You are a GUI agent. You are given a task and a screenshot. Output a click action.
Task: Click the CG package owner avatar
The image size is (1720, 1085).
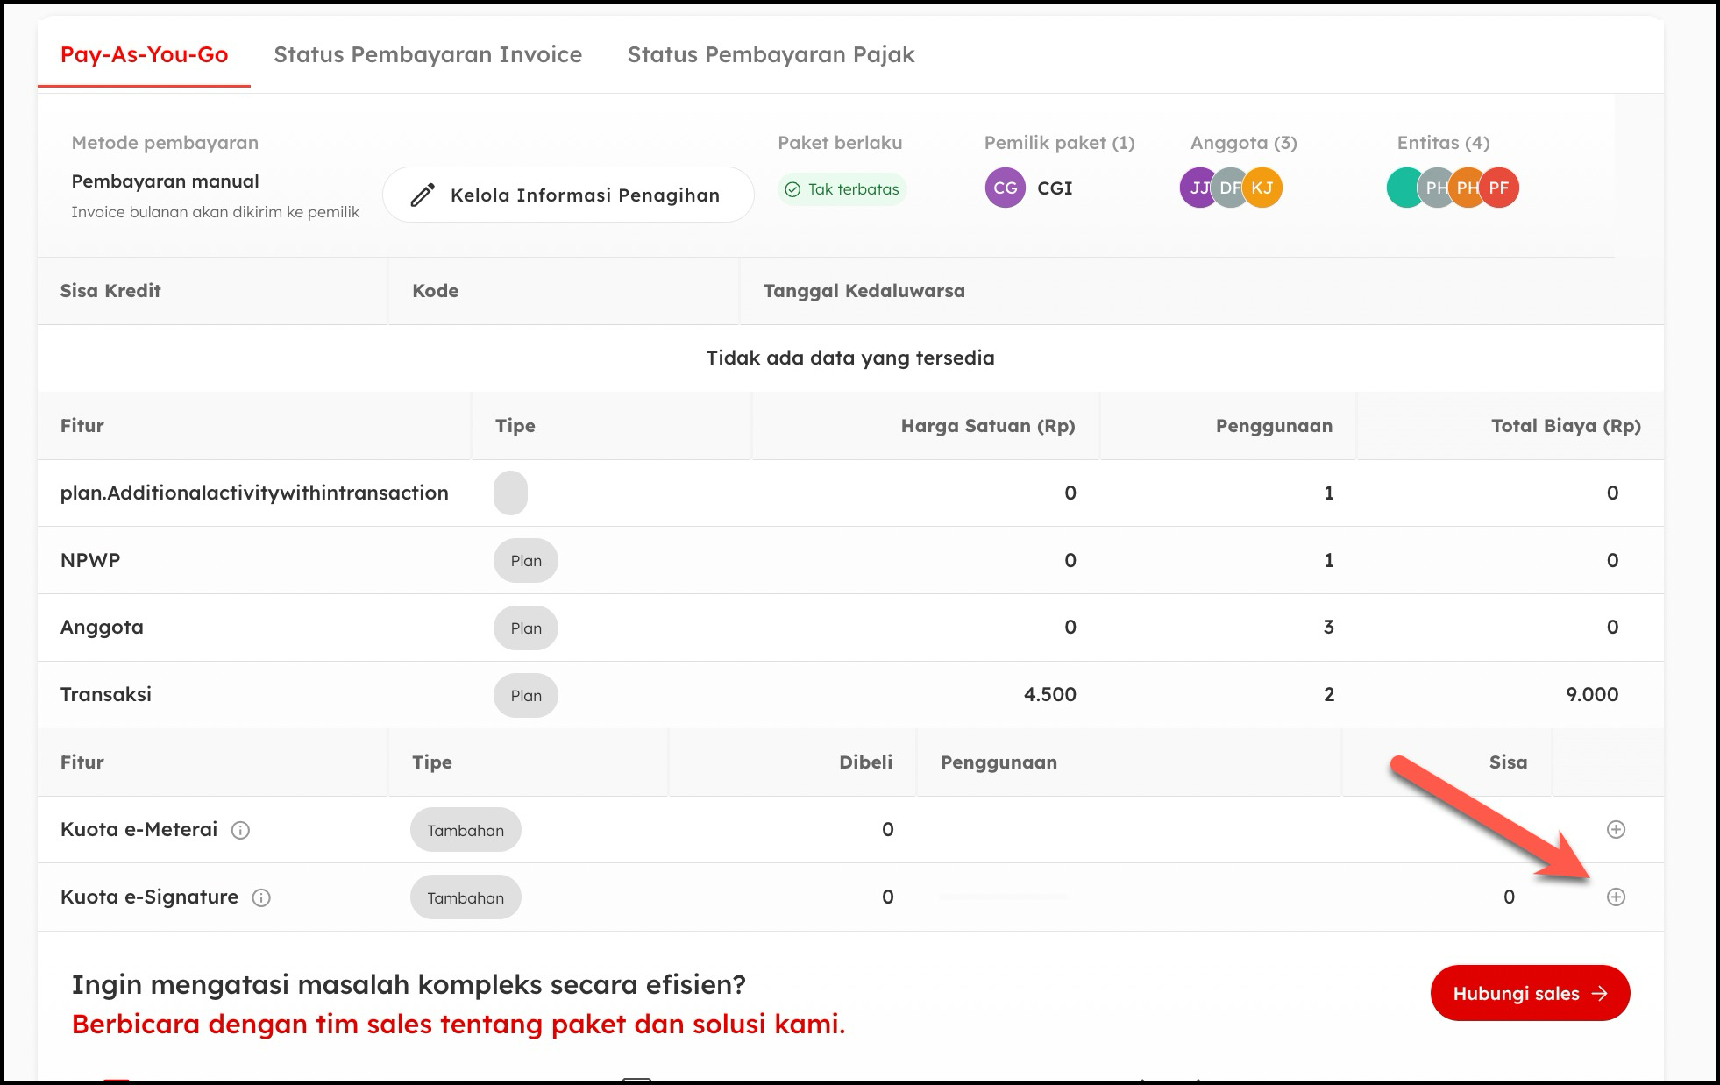point(1005,188)
